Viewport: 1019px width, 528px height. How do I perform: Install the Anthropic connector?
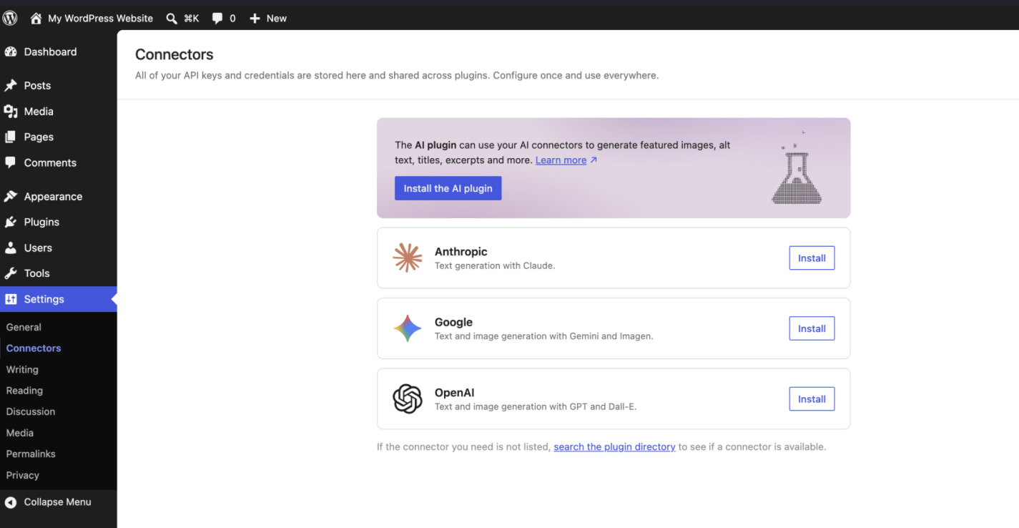[812, 258]
